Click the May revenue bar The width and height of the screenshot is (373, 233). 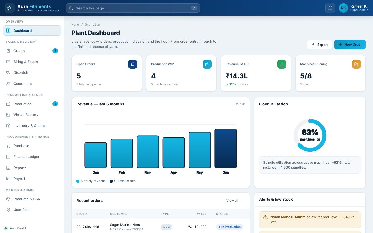pos(200,150)
